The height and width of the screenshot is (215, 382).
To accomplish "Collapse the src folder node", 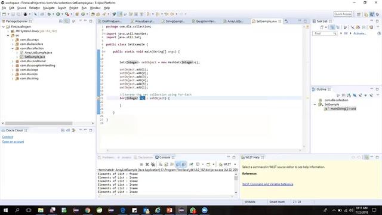I will click(x=8, y=36).
